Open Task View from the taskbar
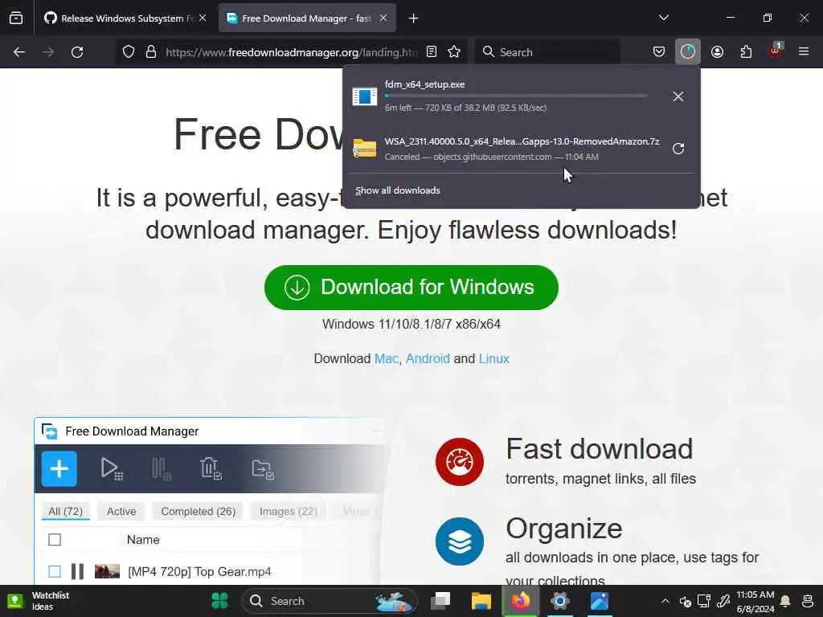This screenshot has width=823, height=617. 440,601
